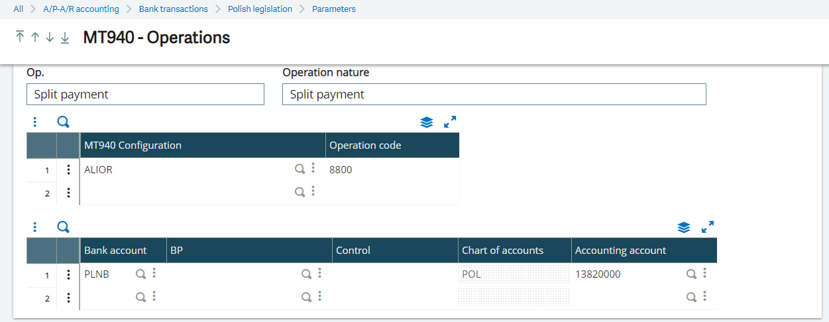Open row actions for PLNB row
The height and width of the screenshot is (322, 829).
click(x=68, y=274)
